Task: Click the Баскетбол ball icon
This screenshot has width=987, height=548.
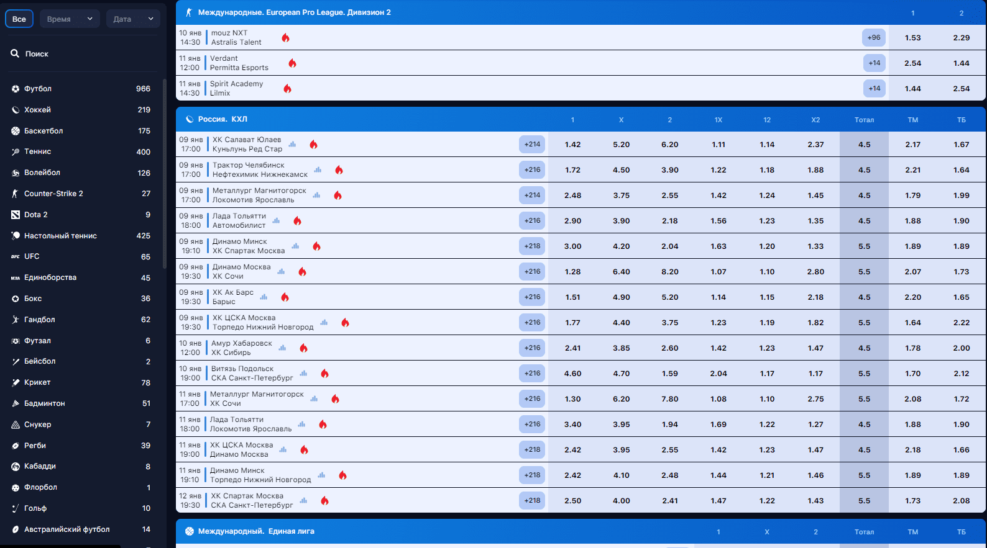Action: coord(16,131)
